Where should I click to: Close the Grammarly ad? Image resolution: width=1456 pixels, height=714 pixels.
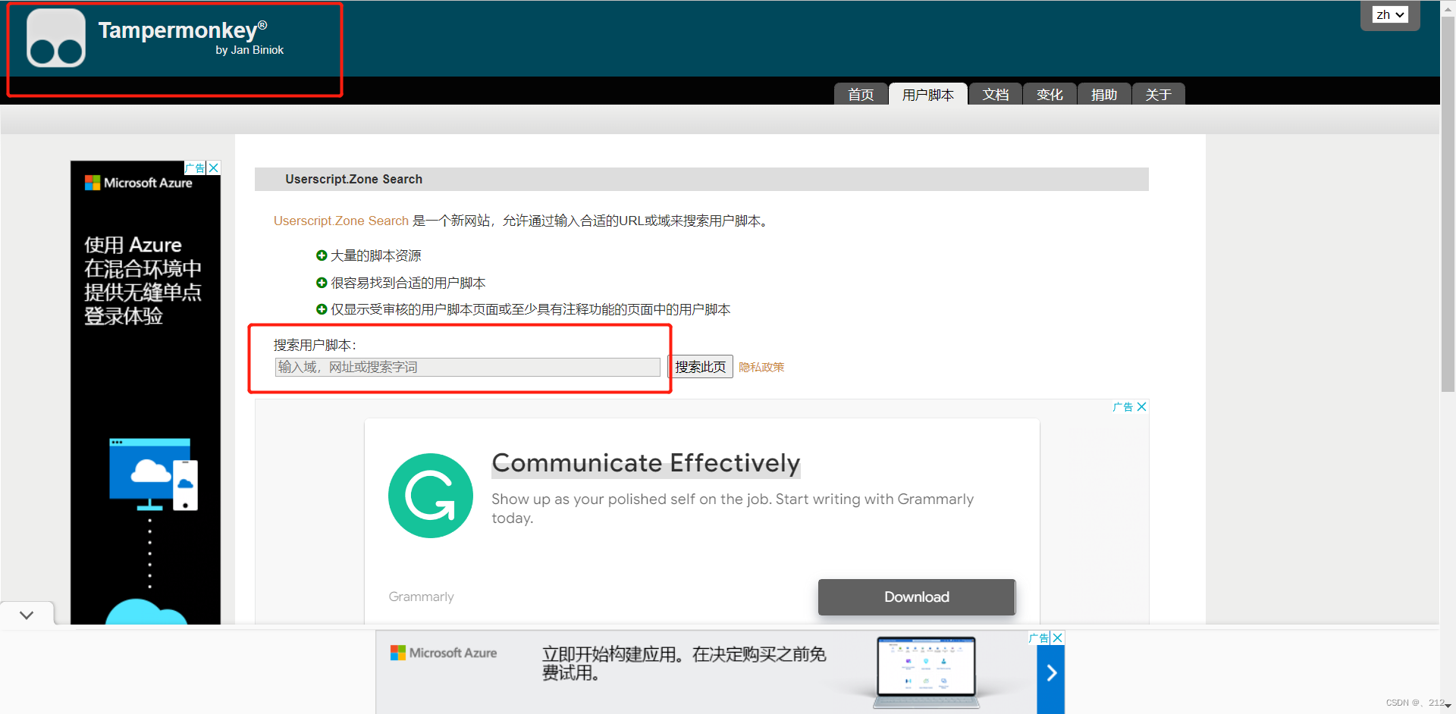(x=1142, y=407)
